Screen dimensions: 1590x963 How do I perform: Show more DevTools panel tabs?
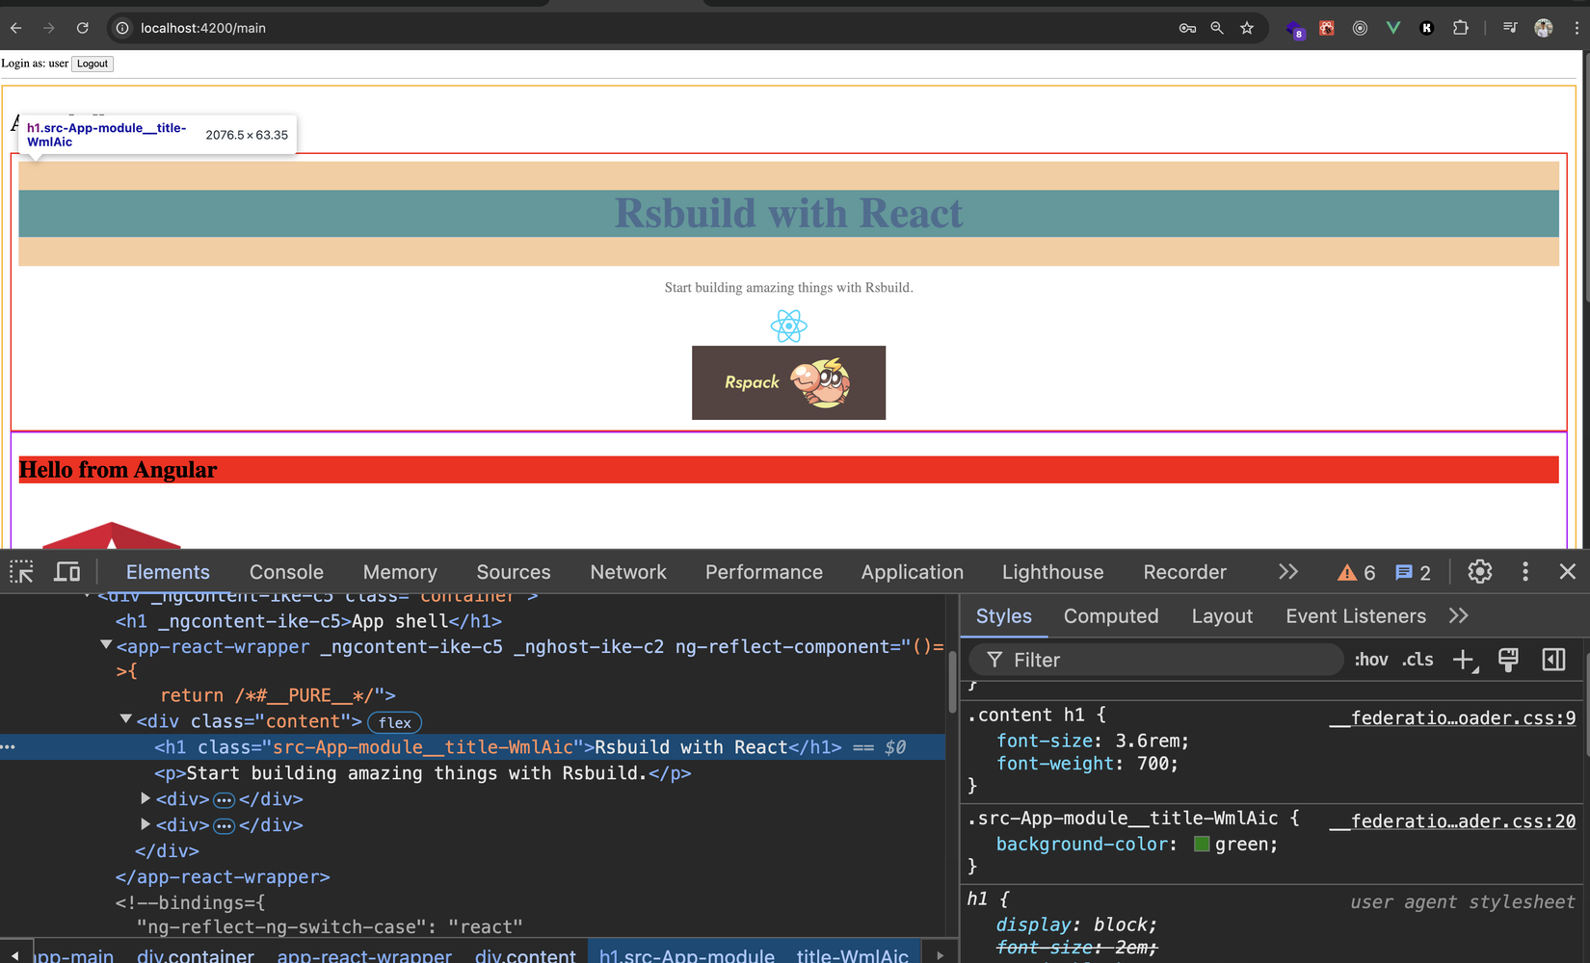point(1288,572)
